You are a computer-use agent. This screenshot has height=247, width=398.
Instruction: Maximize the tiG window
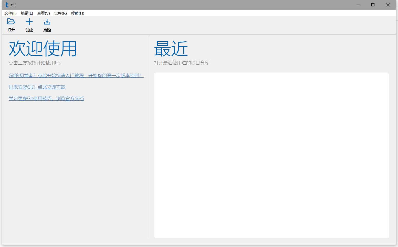(373, 5)
